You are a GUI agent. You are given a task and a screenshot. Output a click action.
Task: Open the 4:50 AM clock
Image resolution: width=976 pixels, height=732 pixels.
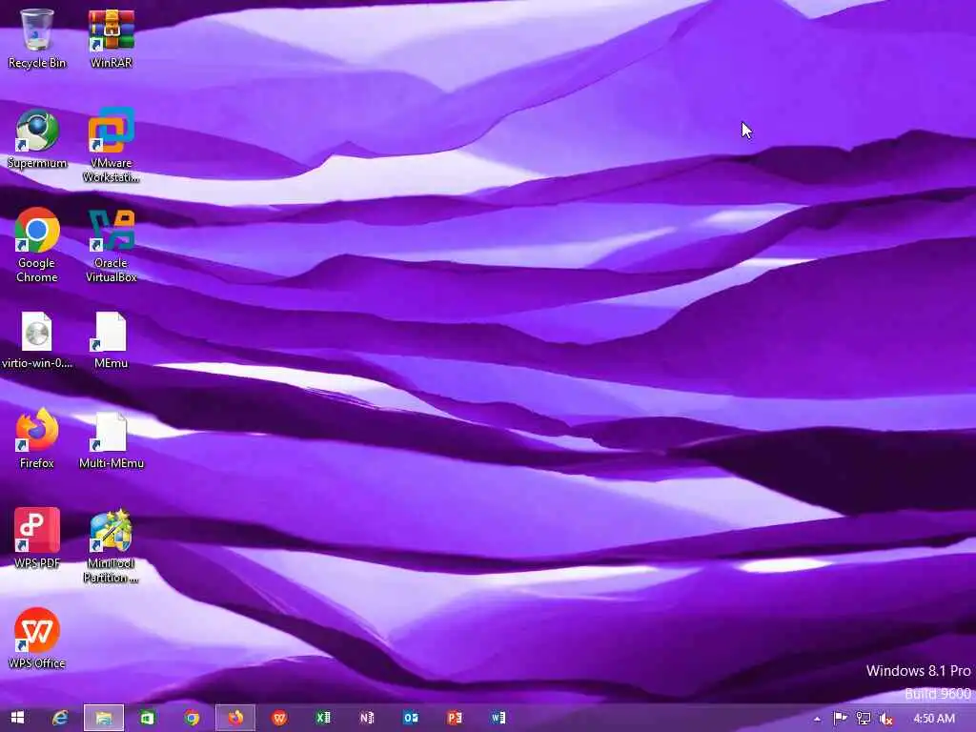pos(934,719)
